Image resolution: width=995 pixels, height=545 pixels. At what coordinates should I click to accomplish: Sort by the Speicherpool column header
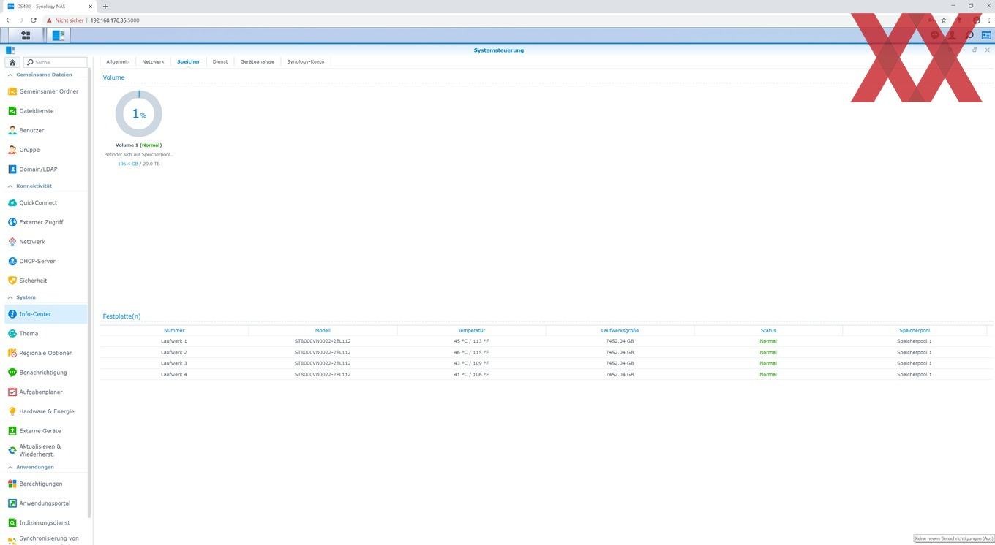(915, 330)
